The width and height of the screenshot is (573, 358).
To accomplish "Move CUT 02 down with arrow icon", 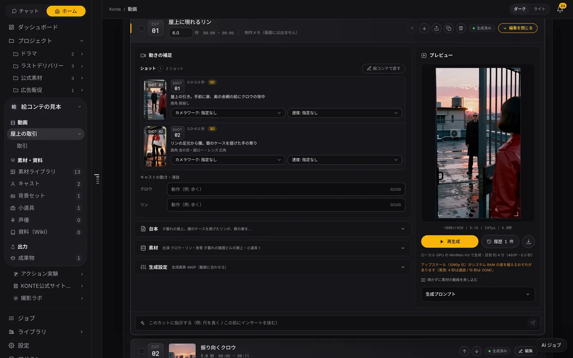I will pyautogui.click(x=477, y=351).
